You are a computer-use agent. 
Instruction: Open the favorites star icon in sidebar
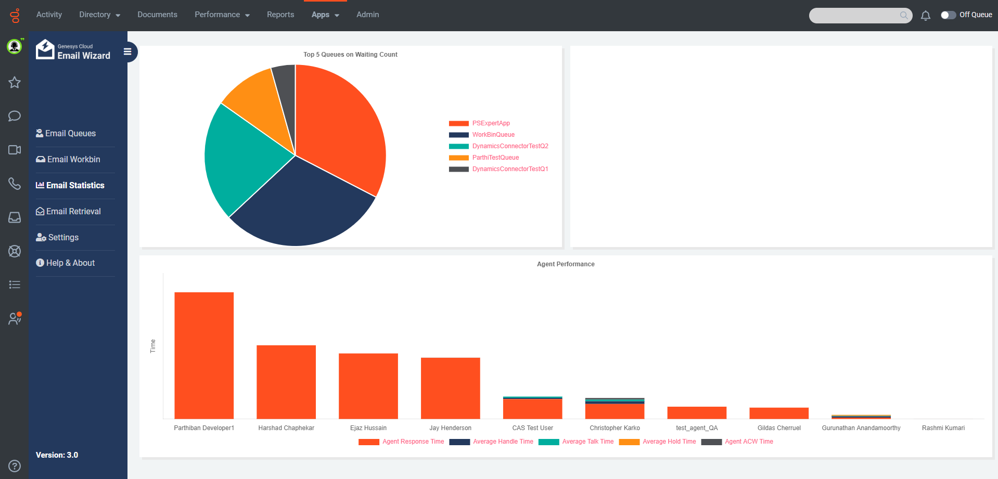pyautogui.click(x=15, y=82)
